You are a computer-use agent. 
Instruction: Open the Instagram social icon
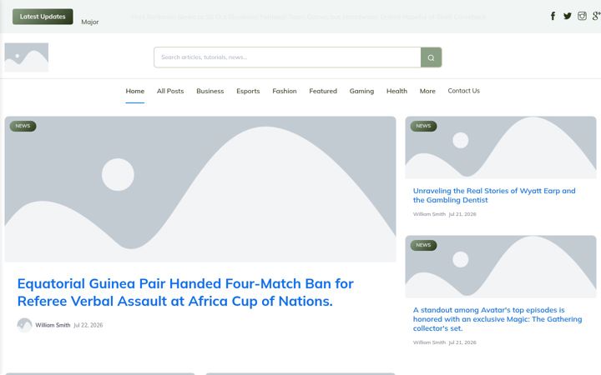point(582,16)
